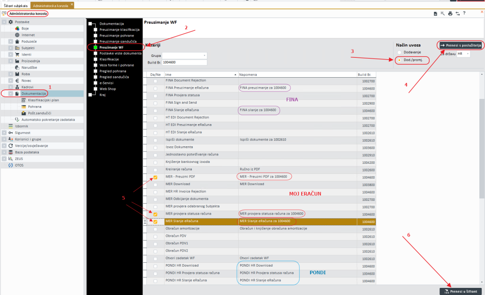Switch to the Šifrant subjekata tab

(x=15, y=5)
